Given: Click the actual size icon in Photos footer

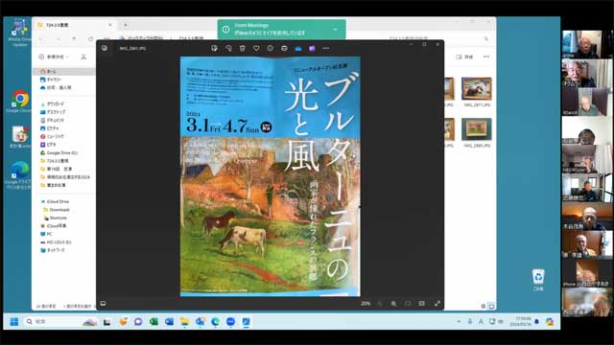Looking at the screenshot, I should pos(422,304).
